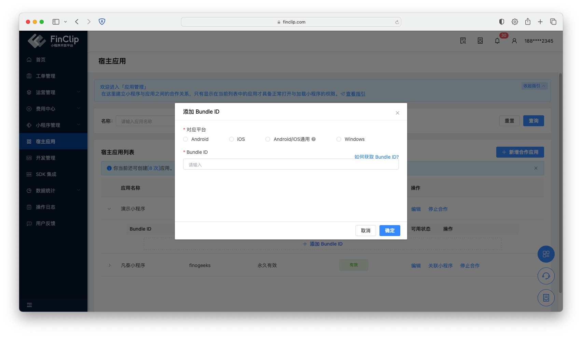Viewport: 582px width, 337px height.
Task: Click Safari's share icon
Action: (x=528, y=22)
